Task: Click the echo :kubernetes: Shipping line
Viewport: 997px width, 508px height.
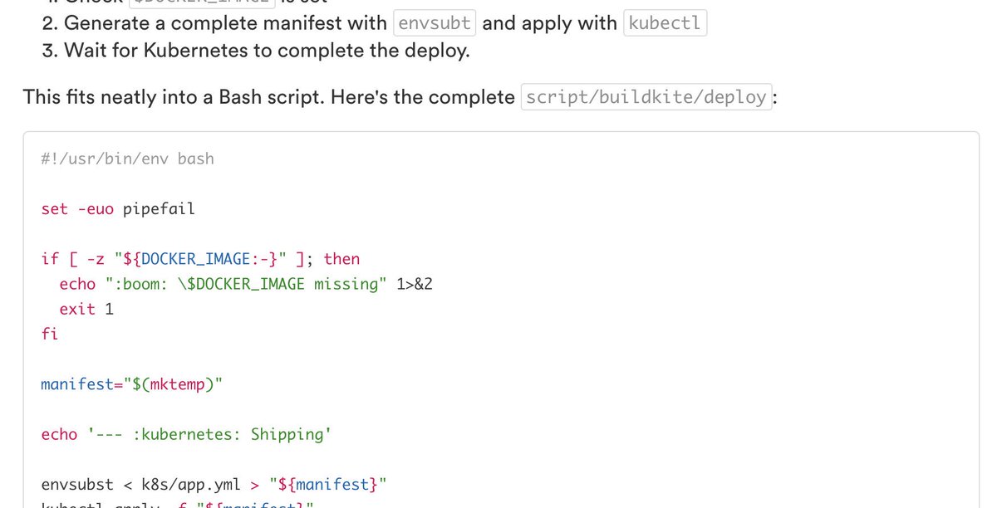Action: point(186,433)
